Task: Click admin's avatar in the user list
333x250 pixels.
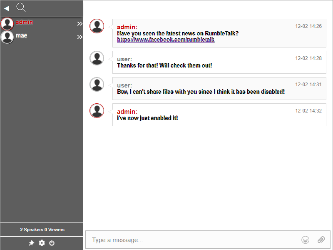Action: click(7, 24)
